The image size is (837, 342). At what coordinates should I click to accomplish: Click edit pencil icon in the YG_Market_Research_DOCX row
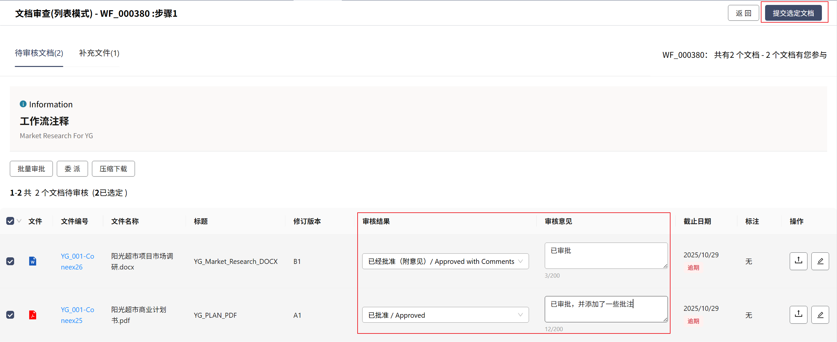[x=820, y=261]
